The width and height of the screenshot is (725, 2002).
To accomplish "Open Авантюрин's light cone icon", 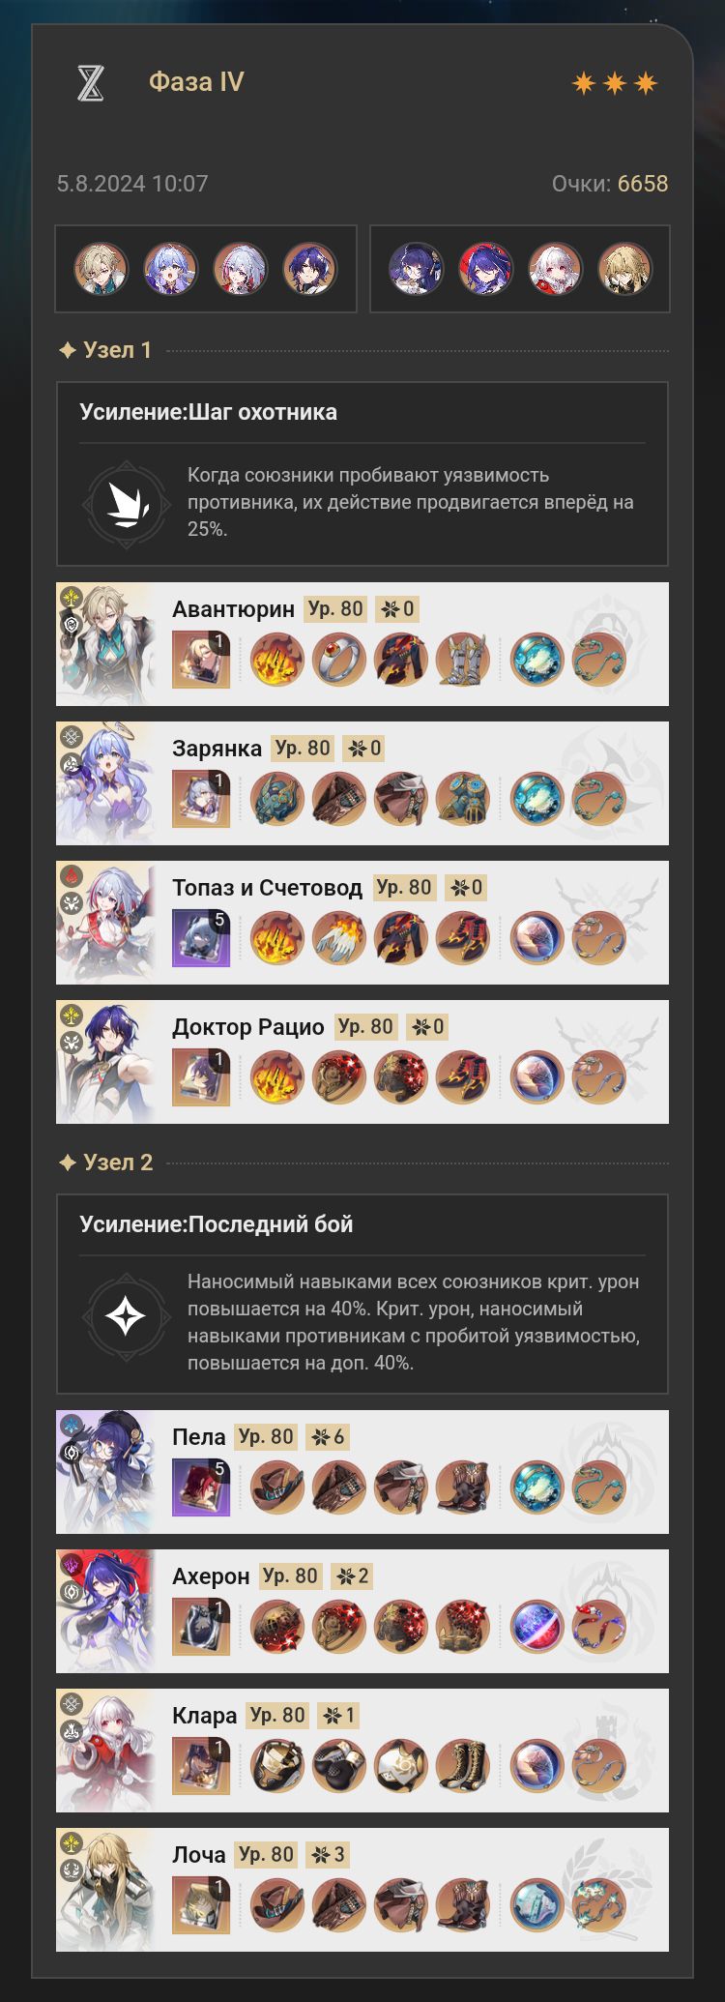I will pyautogui.click(x=201, y=660).
